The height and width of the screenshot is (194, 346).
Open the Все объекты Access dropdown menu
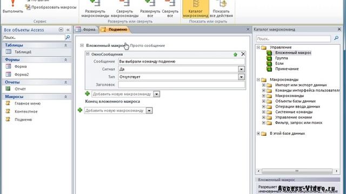click(61, 30)
